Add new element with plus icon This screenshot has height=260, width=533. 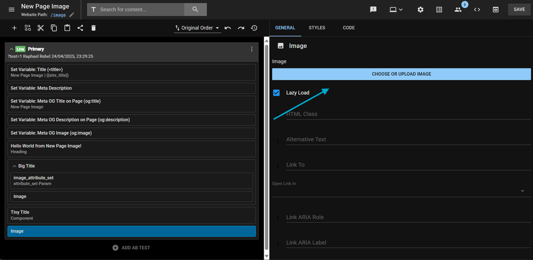(x=14, y=28)
